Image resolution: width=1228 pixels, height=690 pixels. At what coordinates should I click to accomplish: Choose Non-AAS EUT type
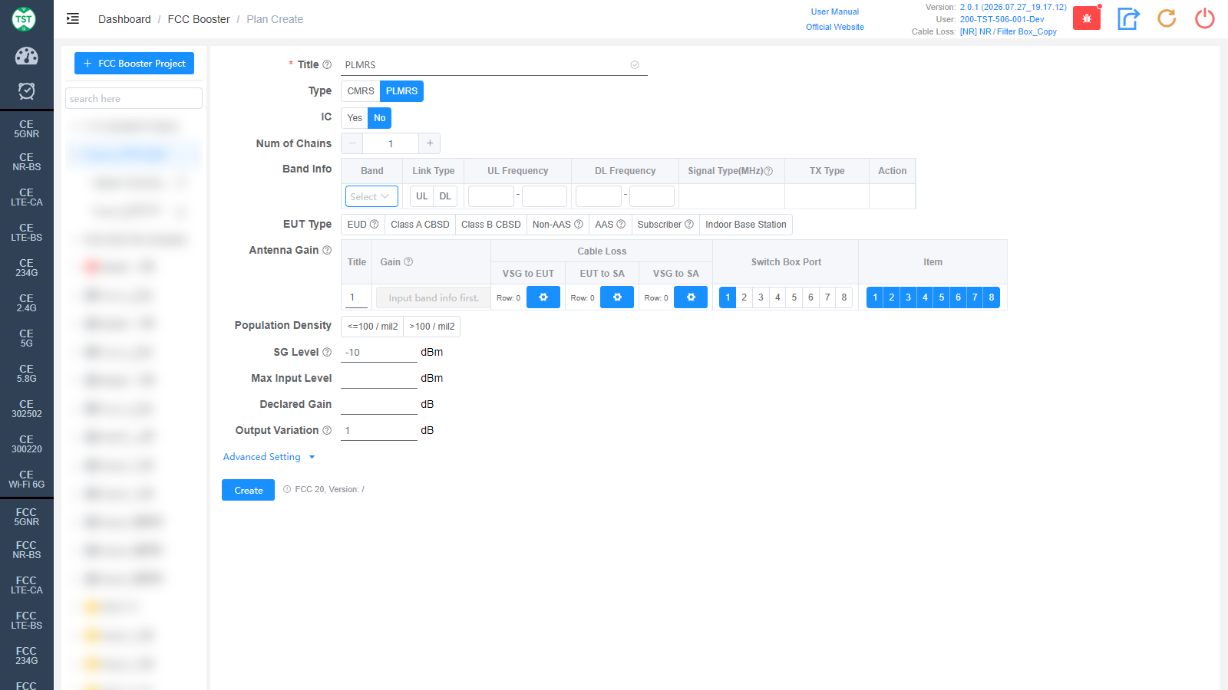tap(558, 225)
